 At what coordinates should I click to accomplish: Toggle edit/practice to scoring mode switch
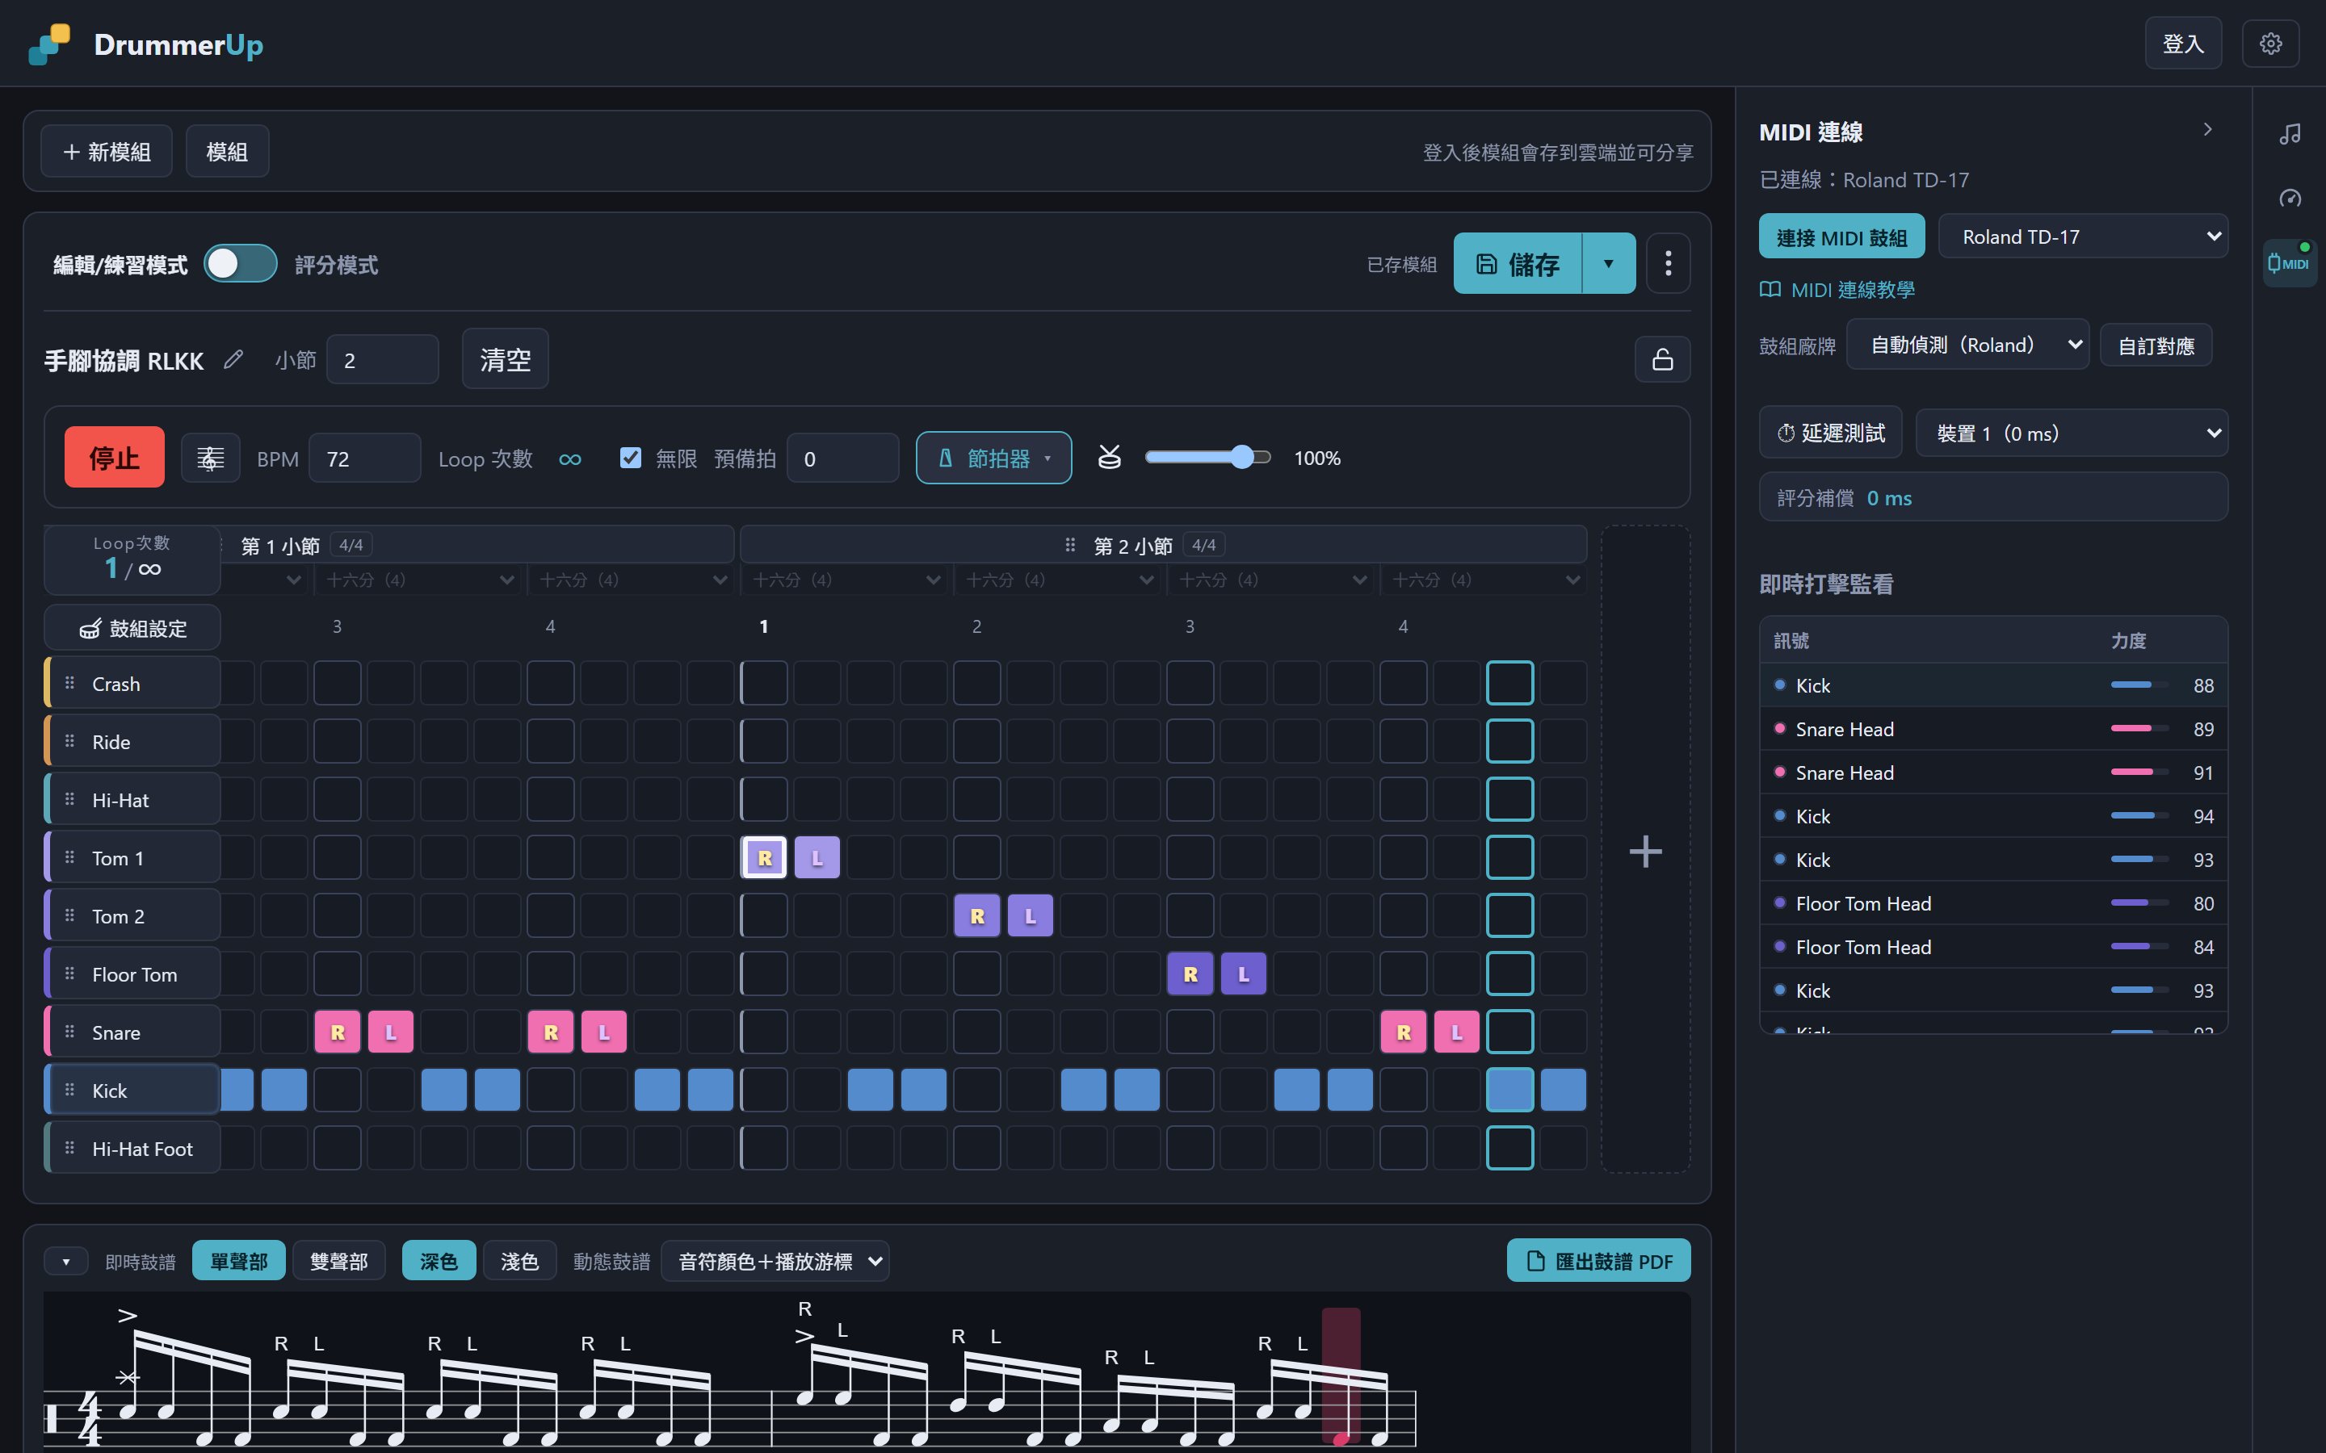(241, 263)
